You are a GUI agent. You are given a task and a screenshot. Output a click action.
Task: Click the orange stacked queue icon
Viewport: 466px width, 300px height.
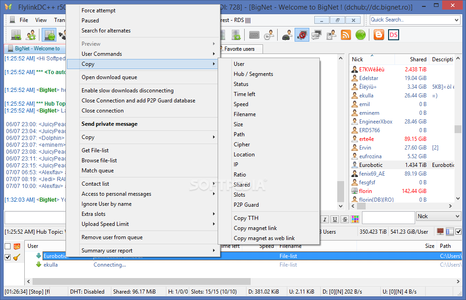[17, 246]
